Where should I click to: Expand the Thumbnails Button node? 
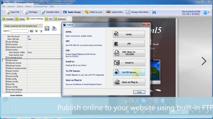(x=6, y=58)
